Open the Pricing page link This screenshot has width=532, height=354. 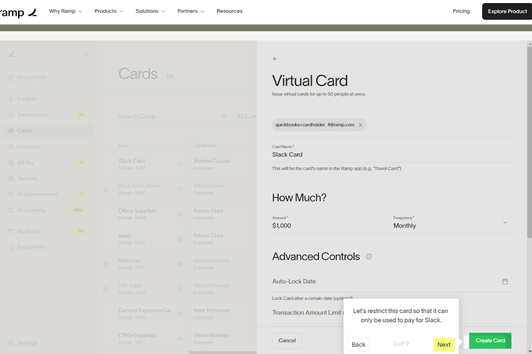[x=461, y=11]
